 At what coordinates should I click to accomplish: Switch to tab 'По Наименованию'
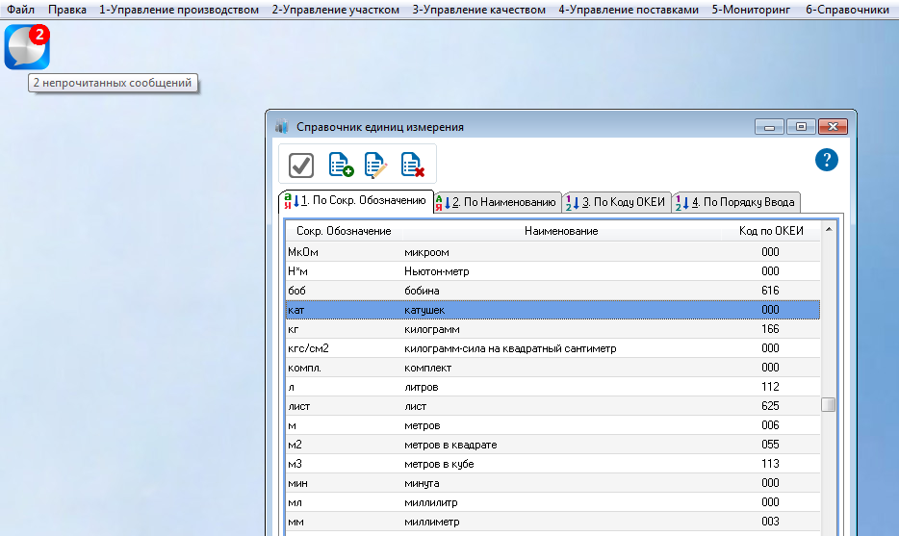pyautogui.click(x=498, y=202)
